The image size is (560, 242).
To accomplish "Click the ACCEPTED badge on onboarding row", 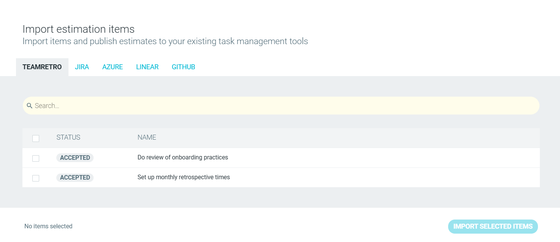I will [75, 158].
